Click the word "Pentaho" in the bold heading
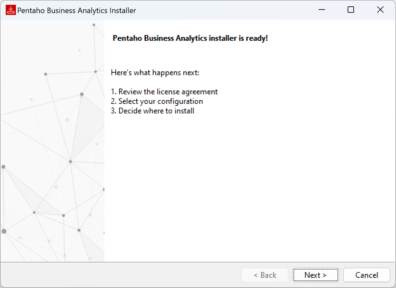Screen dimensions: 396x288 pyautogui.click(x=128, y=38)
